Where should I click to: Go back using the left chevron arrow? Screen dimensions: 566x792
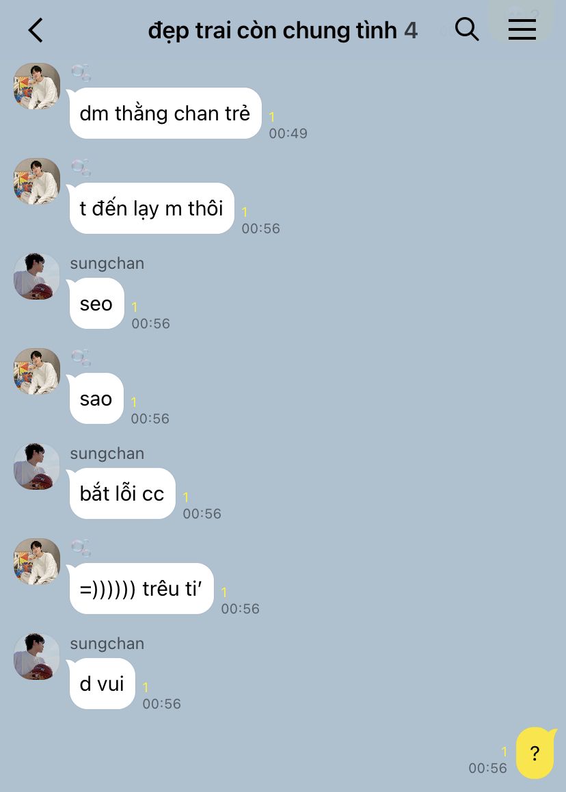(36, 30)
